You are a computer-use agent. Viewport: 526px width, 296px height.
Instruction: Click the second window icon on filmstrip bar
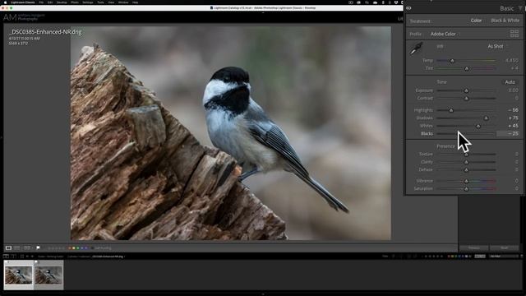pos(13,257)
